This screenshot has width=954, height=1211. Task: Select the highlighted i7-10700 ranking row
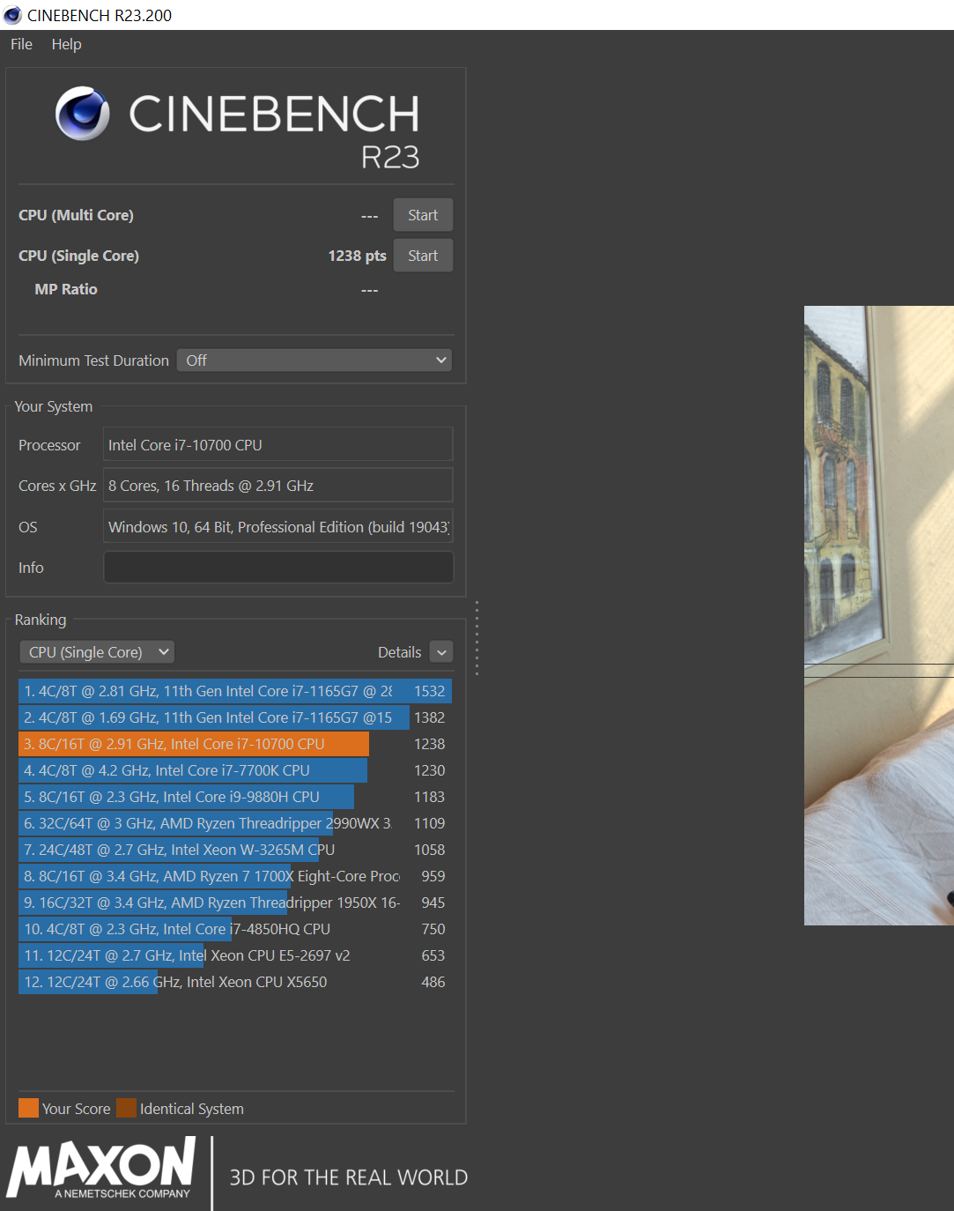click(x=235, y=744)
